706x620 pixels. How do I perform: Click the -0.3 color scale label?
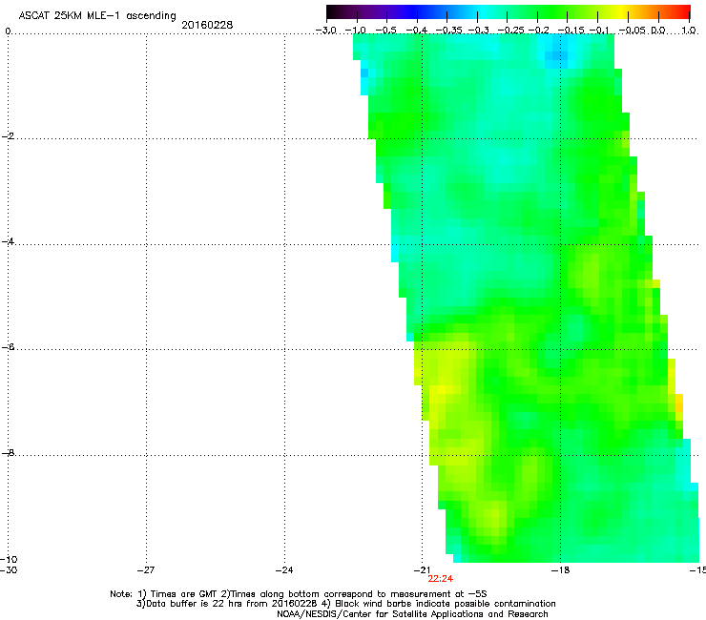pyautogui.click(x=478, y=31)
